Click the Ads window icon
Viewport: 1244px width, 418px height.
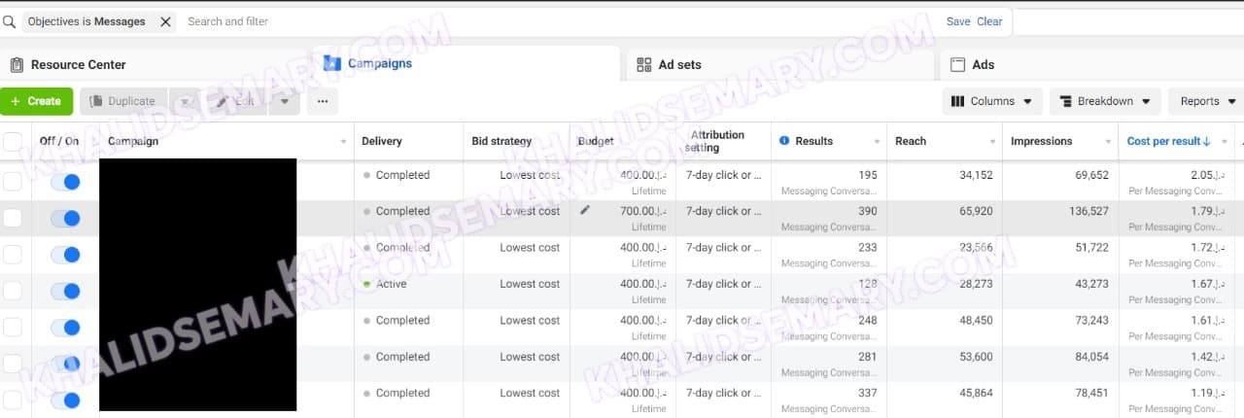pyautogui.click(x=957, y=64)
